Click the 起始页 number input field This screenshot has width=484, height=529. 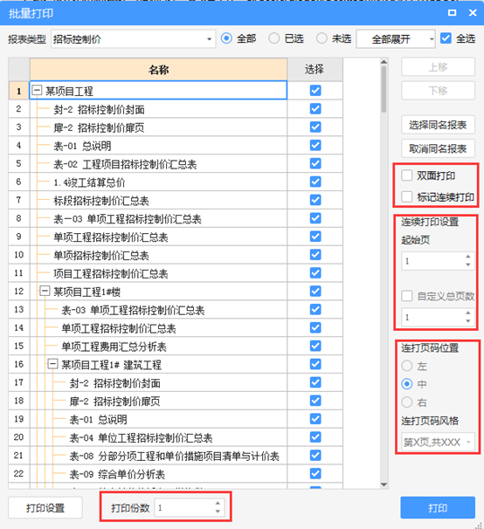click(x=432, y=261)
